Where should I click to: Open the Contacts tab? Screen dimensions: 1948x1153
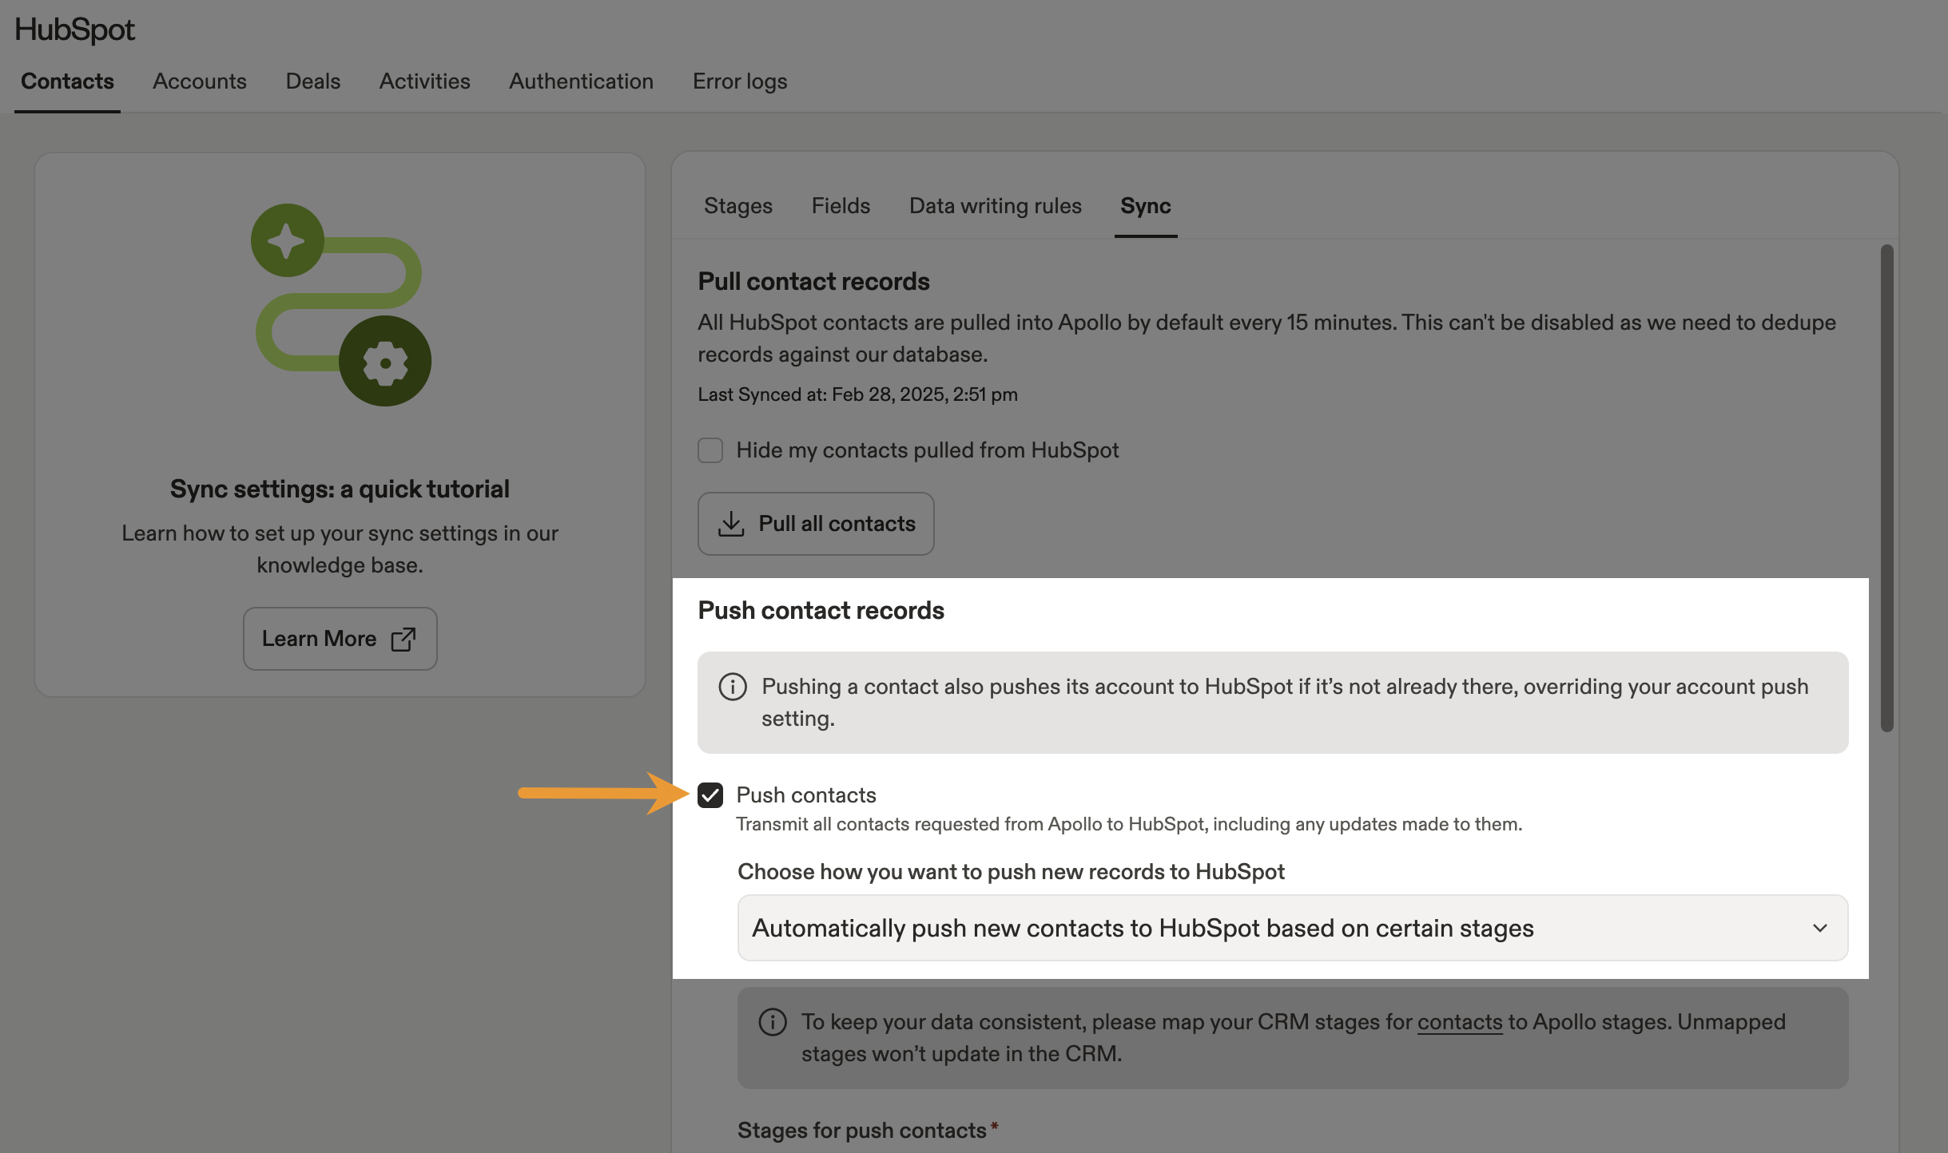(67, 81)
